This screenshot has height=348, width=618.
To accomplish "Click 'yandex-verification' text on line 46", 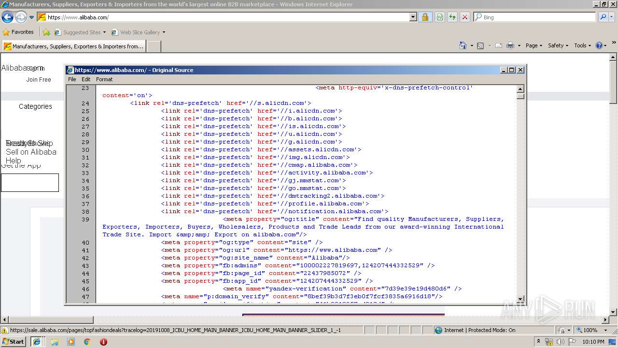I will (x=306, y=289).
